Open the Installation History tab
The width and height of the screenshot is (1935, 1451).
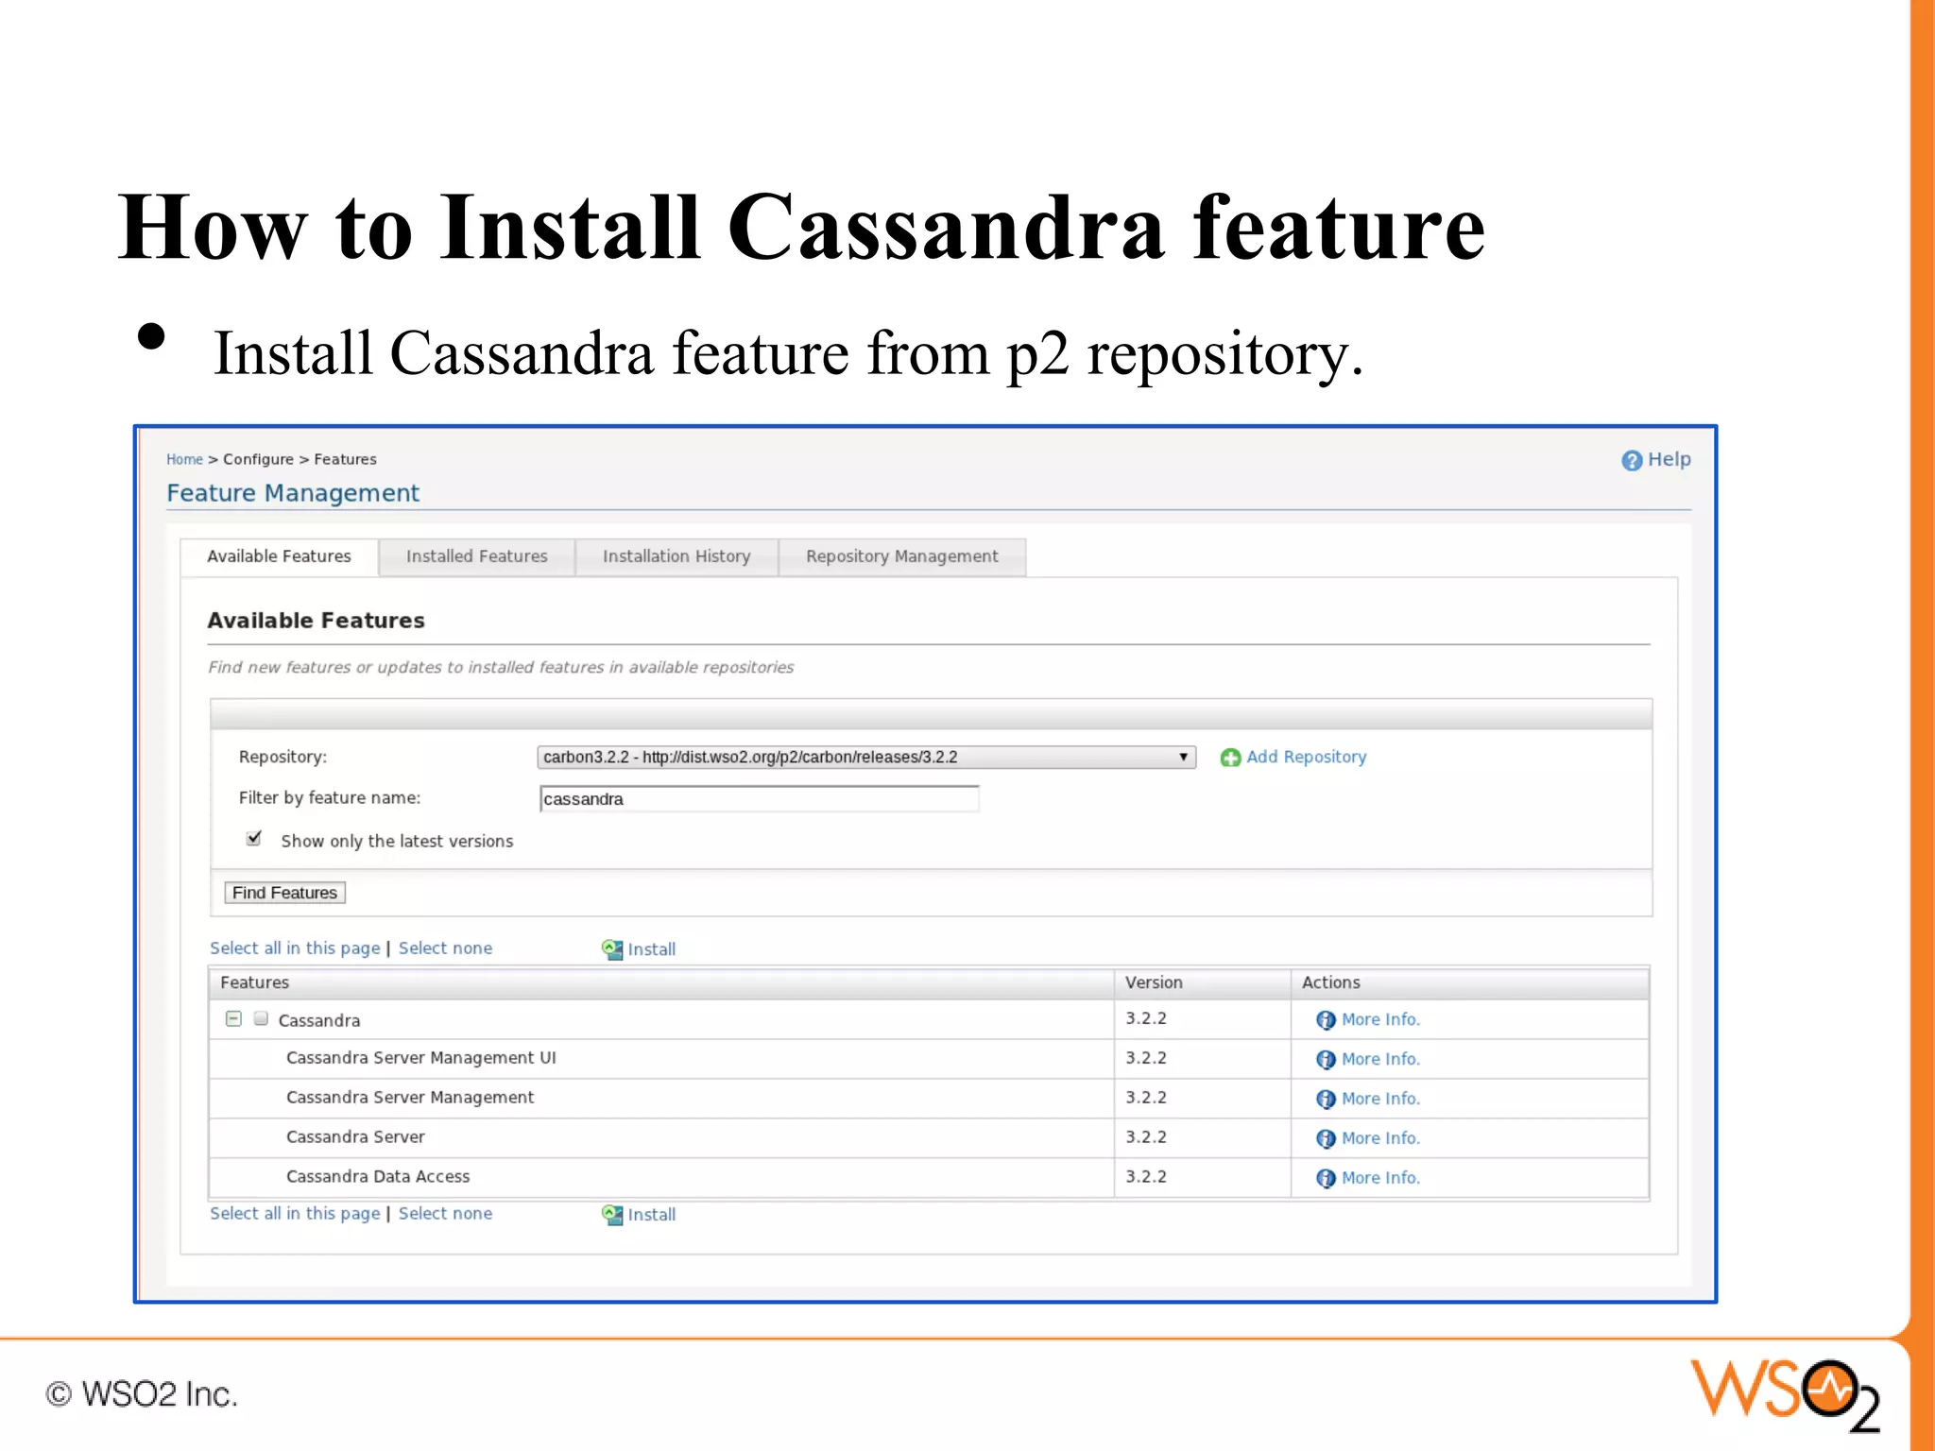pos(676,556)
